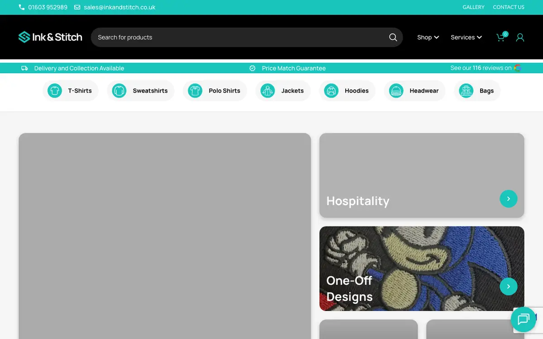Image resolution: width=543 pixels, height=339 pixels.
Task: Click the Hospitality arrow button
Action: coord(509,199)
